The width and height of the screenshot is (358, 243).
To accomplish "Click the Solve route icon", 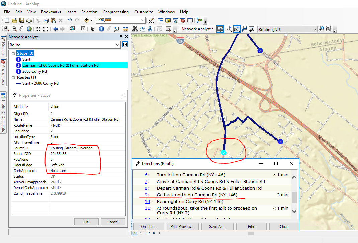I will 244,29.
